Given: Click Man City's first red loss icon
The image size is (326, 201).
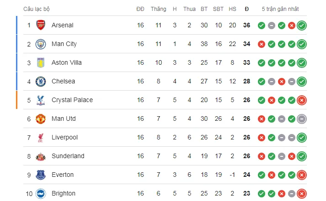Looking at the screenshot, I should pos(262,44).
